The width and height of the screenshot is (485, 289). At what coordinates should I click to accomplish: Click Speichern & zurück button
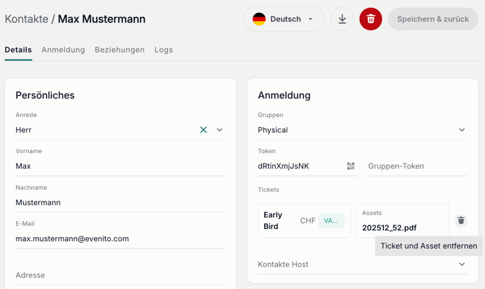click(433, 19)
